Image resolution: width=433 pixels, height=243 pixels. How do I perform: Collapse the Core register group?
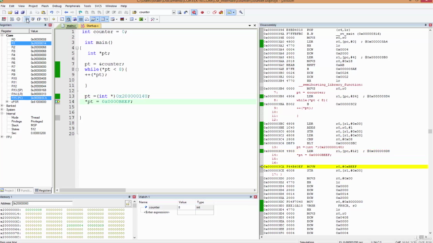[2, 36]
